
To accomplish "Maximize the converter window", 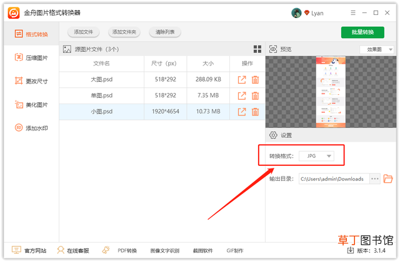I will (x=376, y=12).
